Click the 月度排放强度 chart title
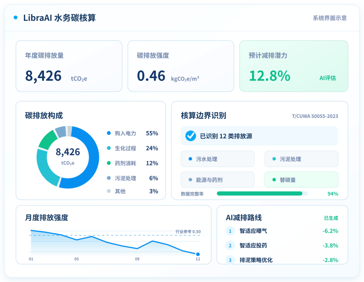Viewport: 364px width, 282px height. pos(47,218)
